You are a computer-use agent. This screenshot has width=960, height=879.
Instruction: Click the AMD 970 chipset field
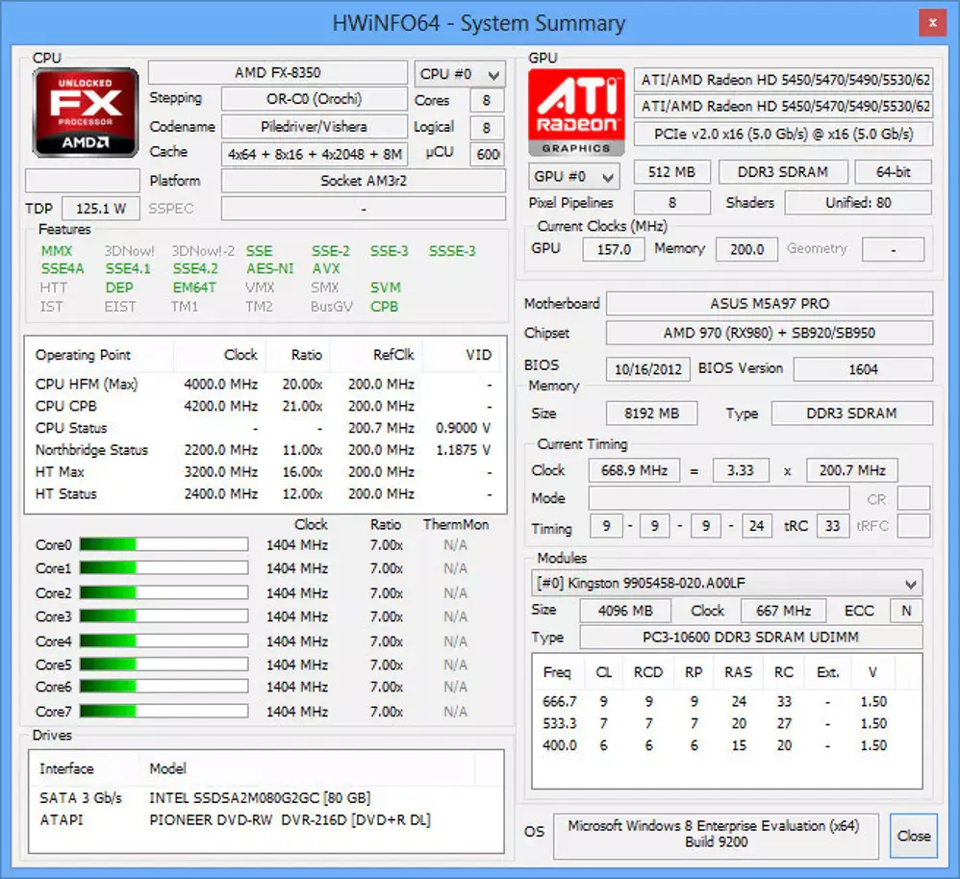(x=770, y=333)
